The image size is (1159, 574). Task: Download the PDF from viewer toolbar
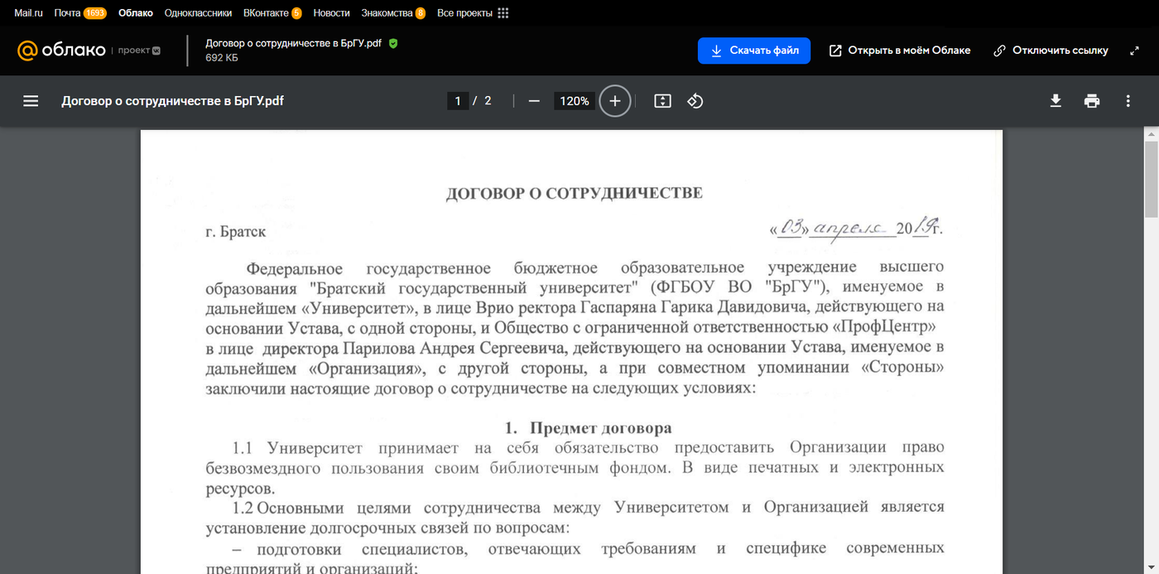1056,101
